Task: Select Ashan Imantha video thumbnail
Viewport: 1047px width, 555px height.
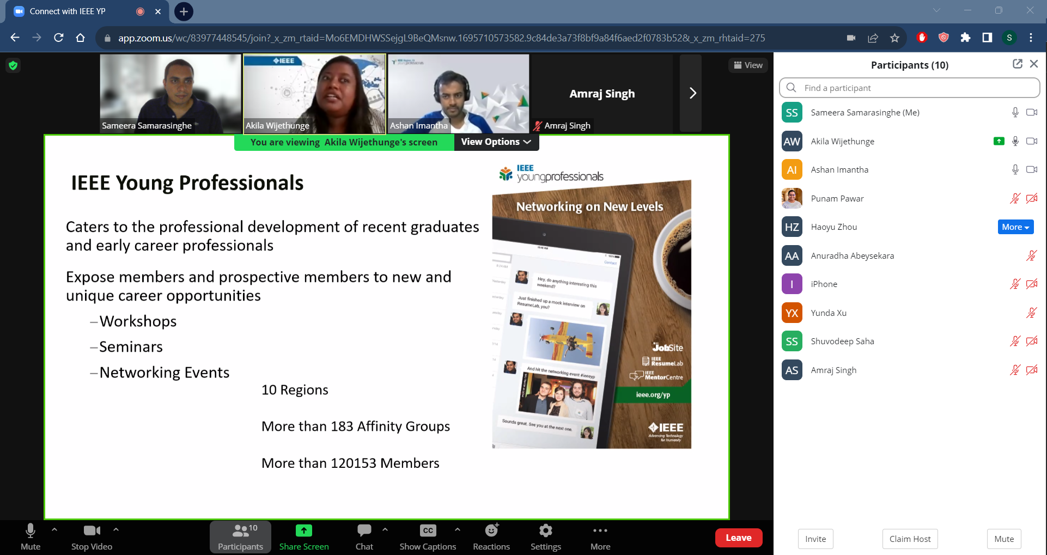Action: (x=458, y=93)
